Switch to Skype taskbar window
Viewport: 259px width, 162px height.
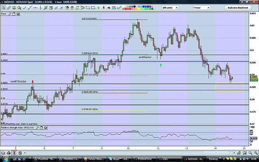pos(119,159)
